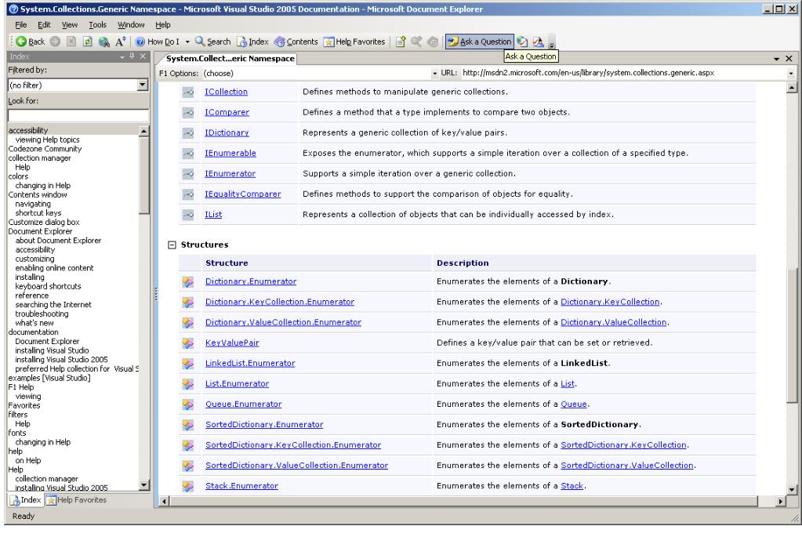The width and height of the screenshot is (802, 555).
Task: Open the Dictionary.ValueCollection description link
Action: tap(614, 322)
